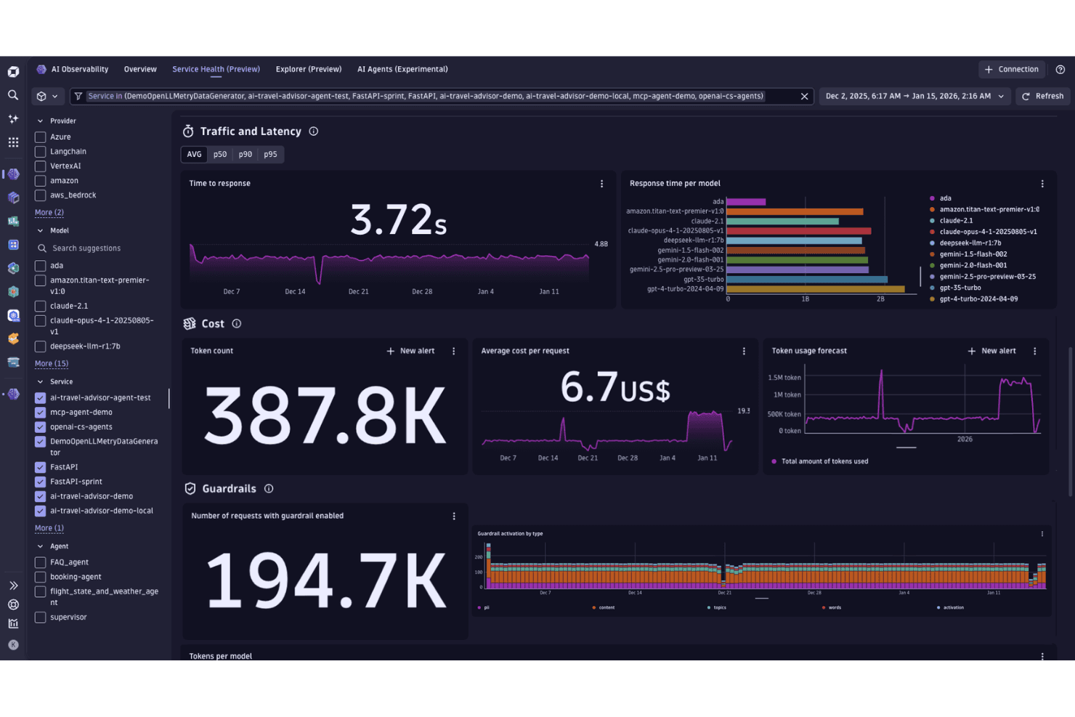
Task: Open the segment cube dropdown
Action: pyautogui.click(x=47, y=96)
